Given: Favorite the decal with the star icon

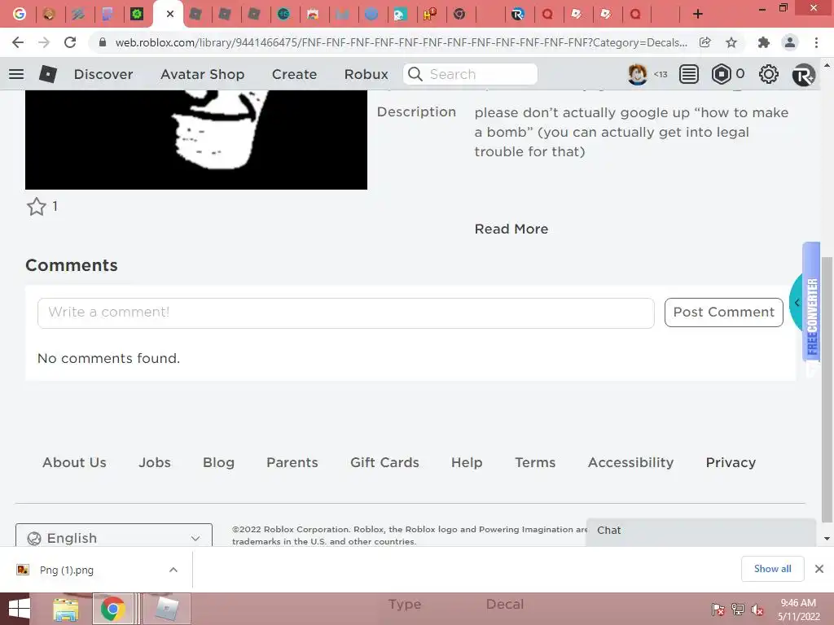Looking at the screenshot, I should pos(37,206).
